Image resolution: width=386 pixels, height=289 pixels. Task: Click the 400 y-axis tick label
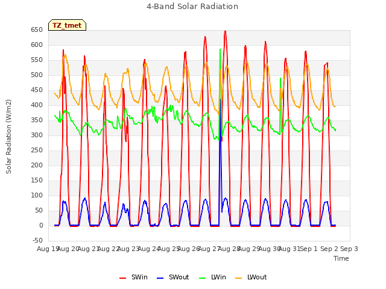(37, 105)
